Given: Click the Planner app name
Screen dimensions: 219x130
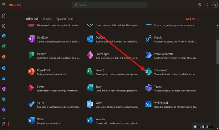Looking at the screenshot, I should (41, 54).
